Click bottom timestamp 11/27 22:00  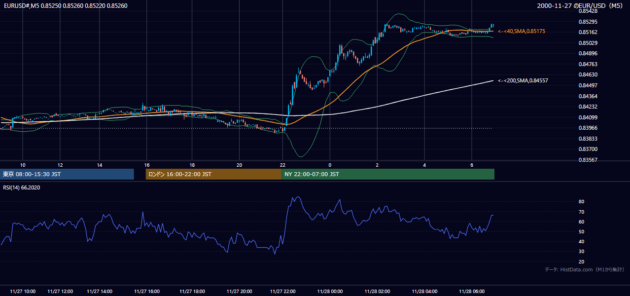(x=283, y=292)
